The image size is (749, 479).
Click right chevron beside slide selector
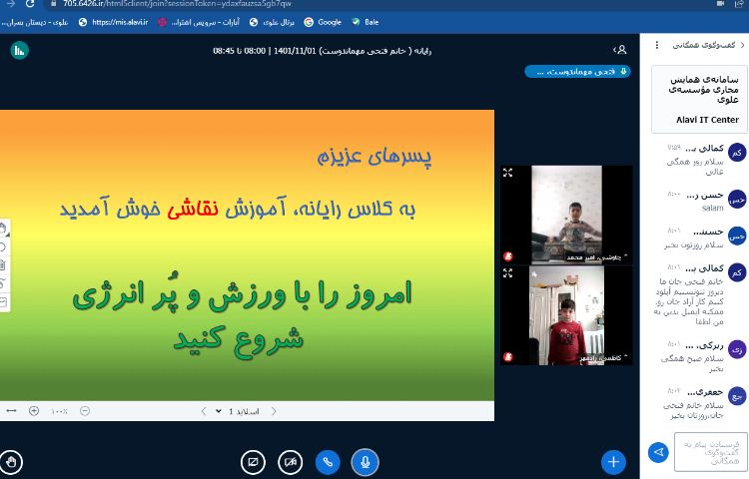point(274,411)
